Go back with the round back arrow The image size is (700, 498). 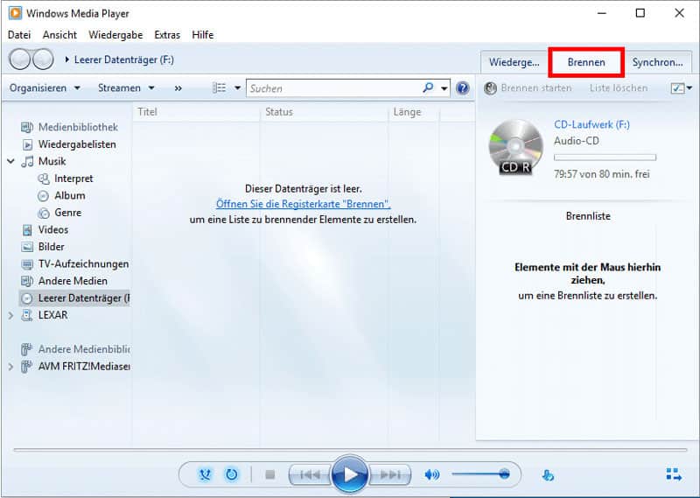19,59
